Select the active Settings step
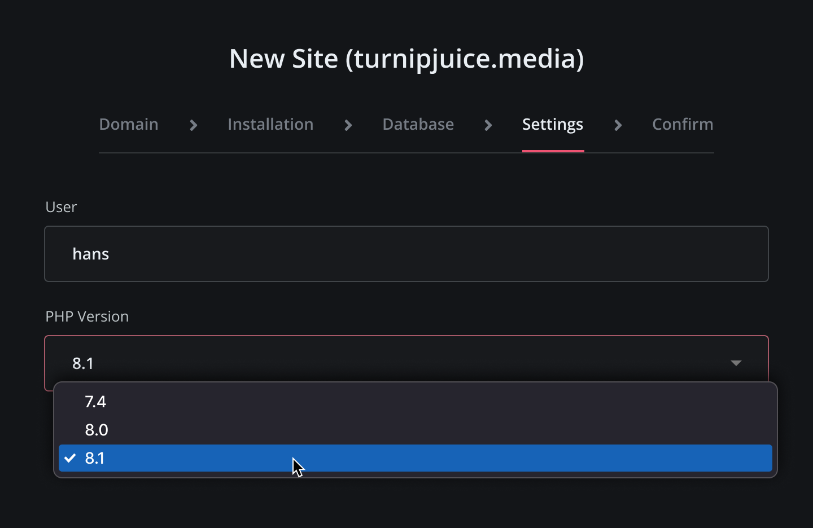 553,124
